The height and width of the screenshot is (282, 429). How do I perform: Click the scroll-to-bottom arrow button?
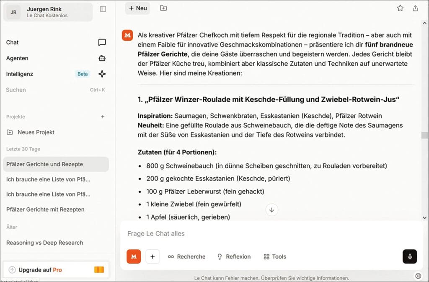[271, 210]
